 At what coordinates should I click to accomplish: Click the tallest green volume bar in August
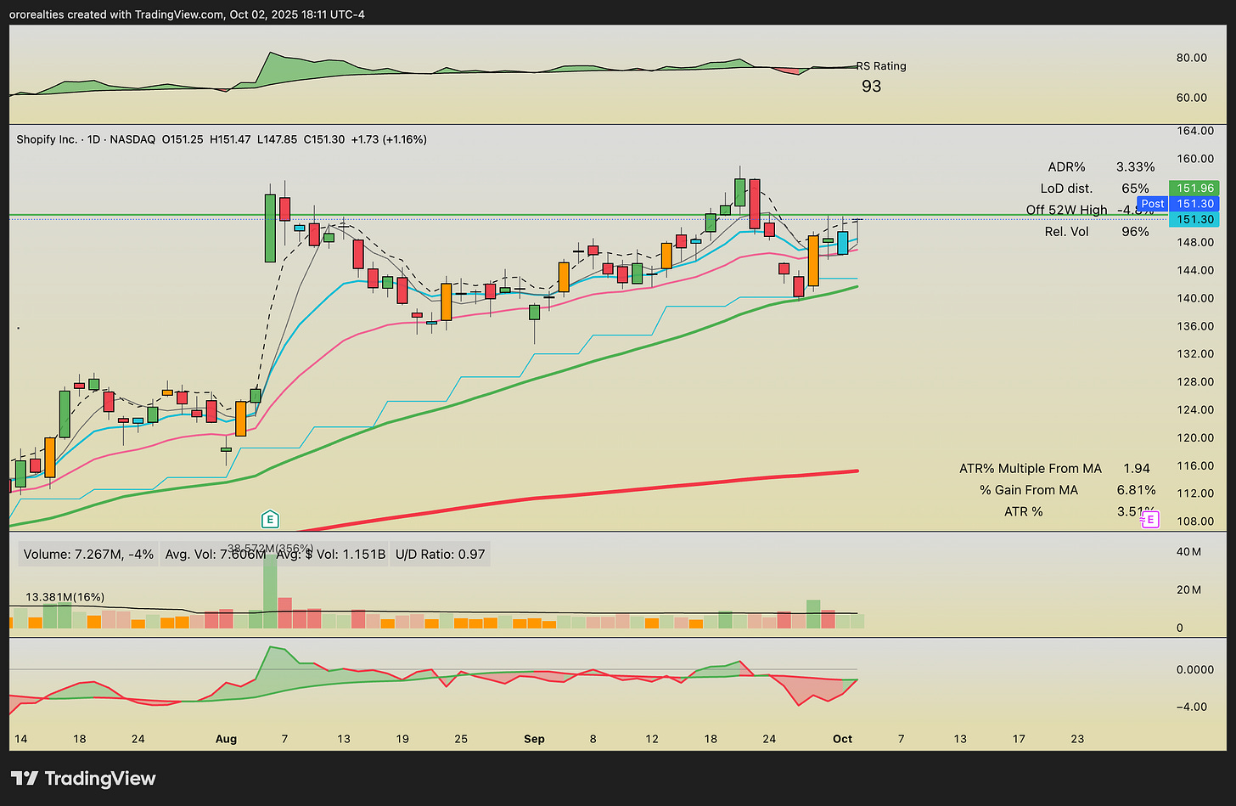tap(270, 590)
